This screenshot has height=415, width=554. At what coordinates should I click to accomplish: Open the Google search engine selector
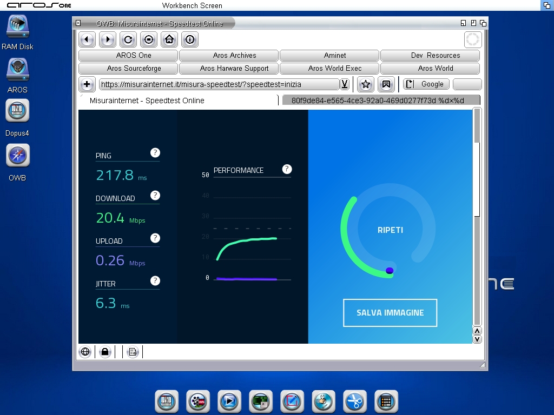pyautogui.click(x=426, y=84)
